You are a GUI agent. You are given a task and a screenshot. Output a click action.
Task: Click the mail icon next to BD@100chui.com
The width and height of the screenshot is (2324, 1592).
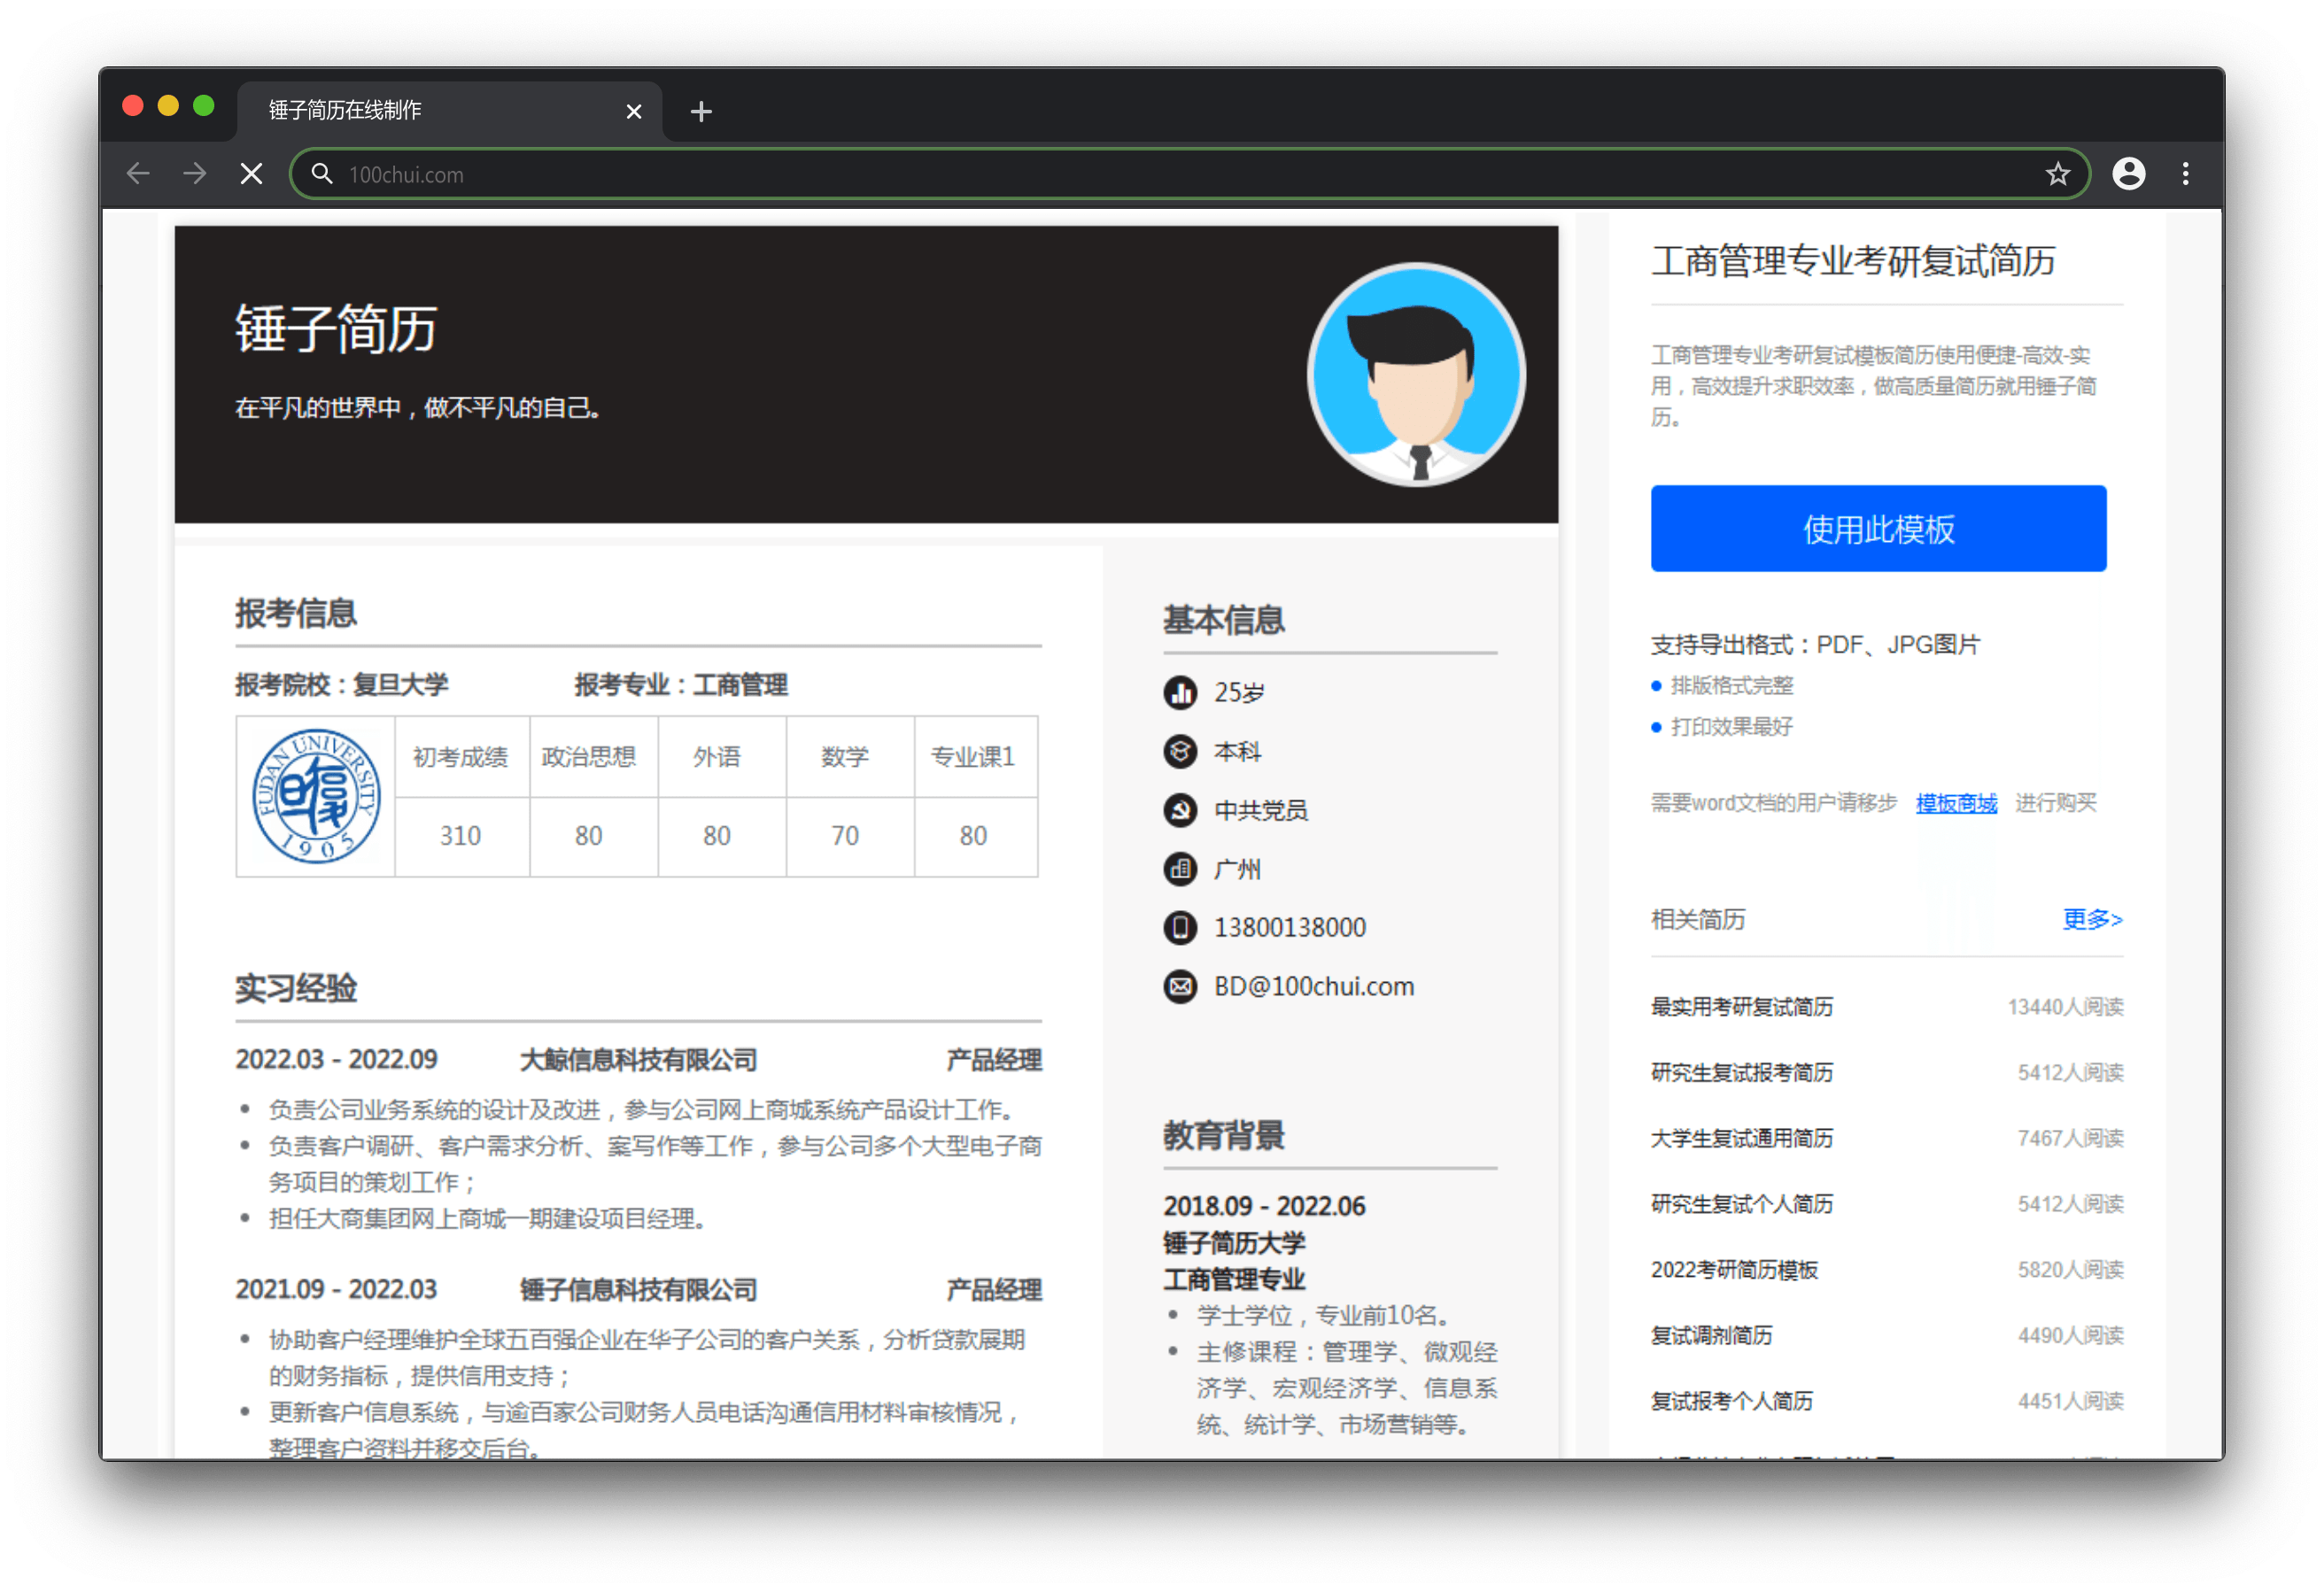click(x=1180, y=986)
